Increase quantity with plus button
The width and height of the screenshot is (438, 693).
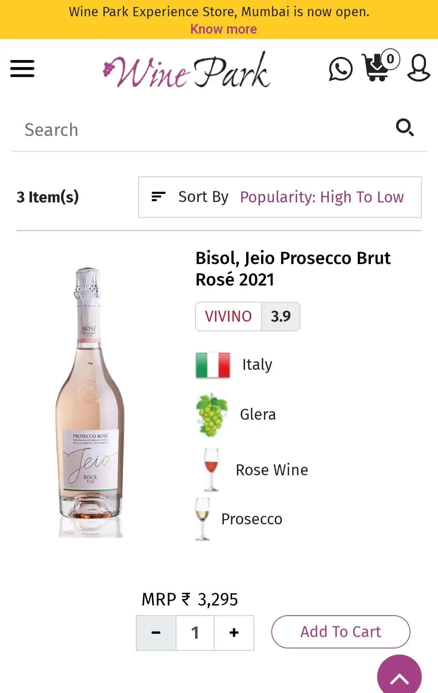234,633
